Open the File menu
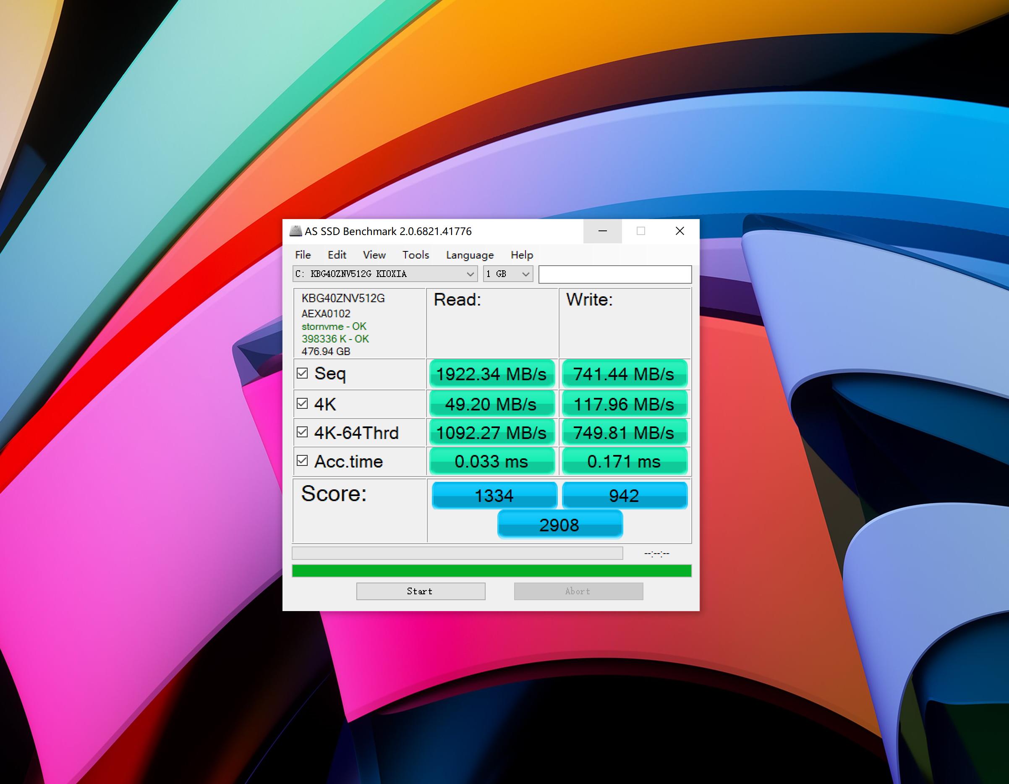 pos(303,255)
